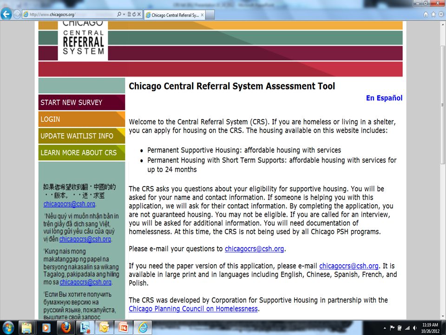Open the address bar dropdown arrow

click(124, 14)
